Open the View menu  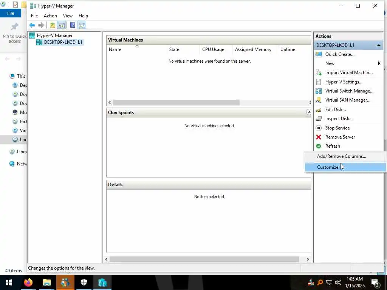(x=68, y=16)
